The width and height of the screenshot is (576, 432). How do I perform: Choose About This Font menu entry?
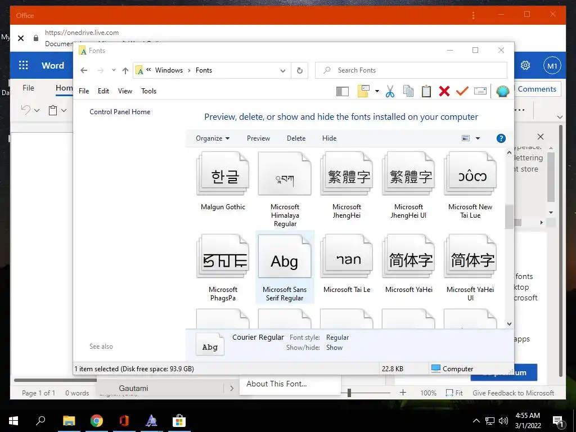[276, 384]
